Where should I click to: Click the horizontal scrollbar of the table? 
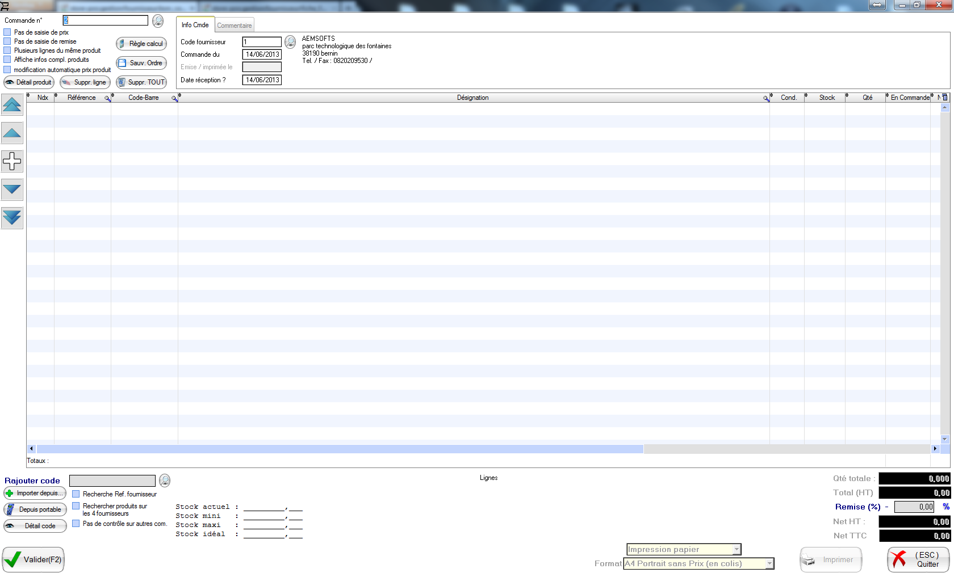point(340,449)
